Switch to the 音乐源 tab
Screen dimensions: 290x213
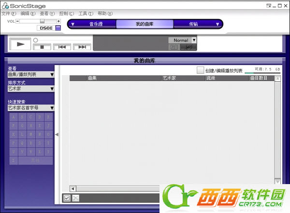click(96, 24)
